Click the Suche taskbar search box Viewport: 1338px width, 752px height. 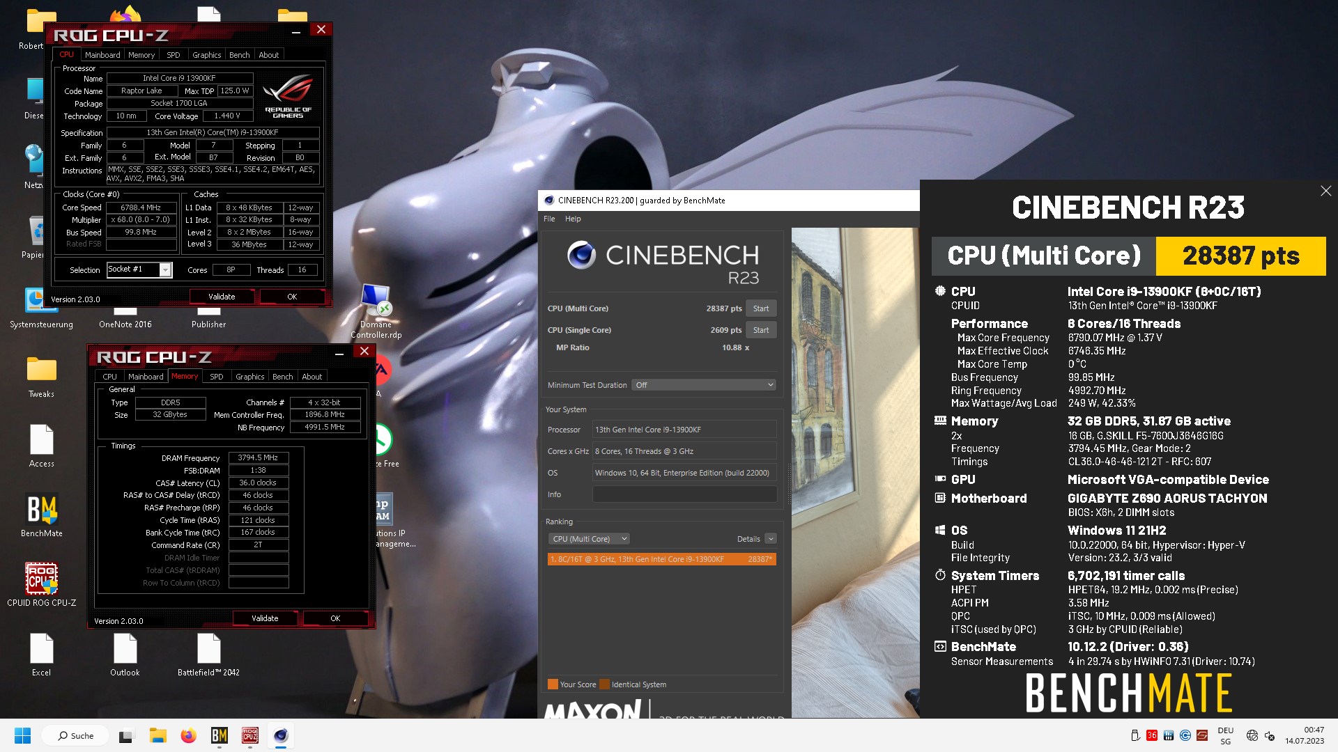(x=76, y=735)
